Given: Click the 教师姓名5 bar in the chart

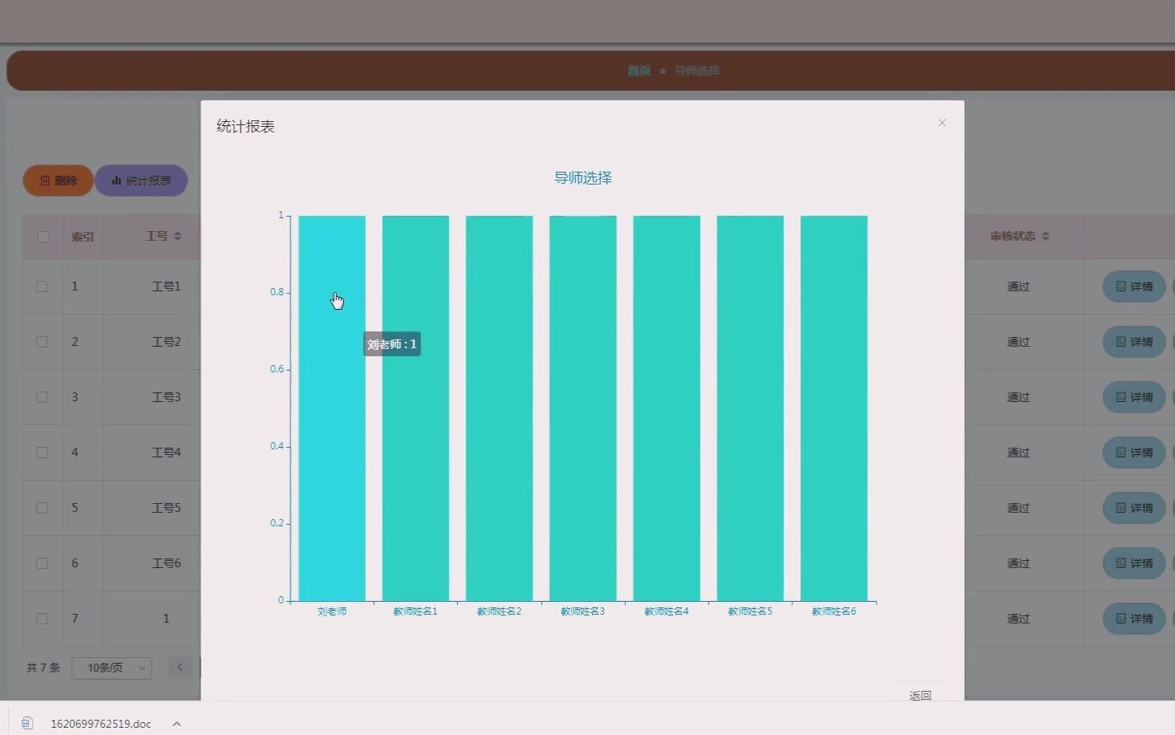Looking at the screenshot, I should (x=750, y=408).
